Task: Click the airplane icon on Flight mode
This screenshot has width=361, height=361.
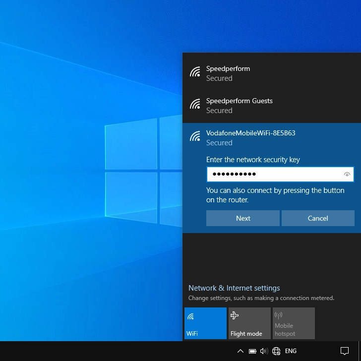Action: pyautogui.click(x=235, y=315)
